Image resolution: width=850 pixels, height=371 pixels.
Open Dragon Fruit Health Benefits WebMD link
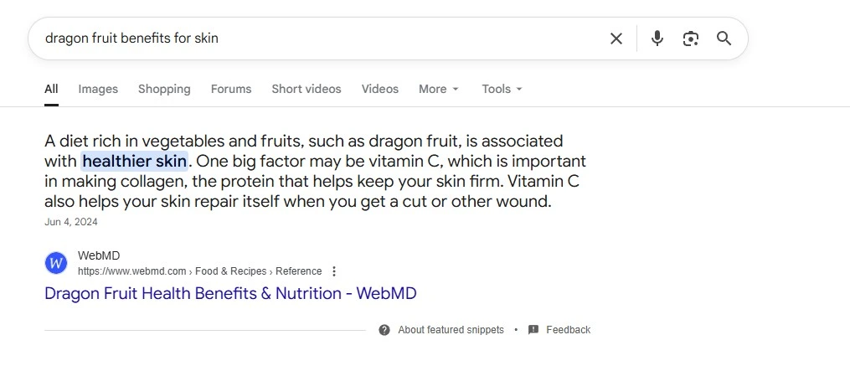point(230,293)
